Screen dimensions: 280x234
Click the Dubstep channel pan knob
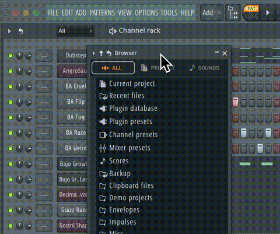click(19, 56)
